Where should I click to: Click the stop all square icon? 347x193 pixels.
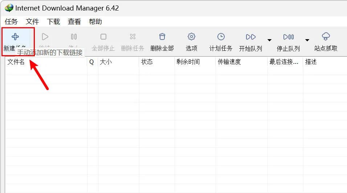tap(103, 37)
